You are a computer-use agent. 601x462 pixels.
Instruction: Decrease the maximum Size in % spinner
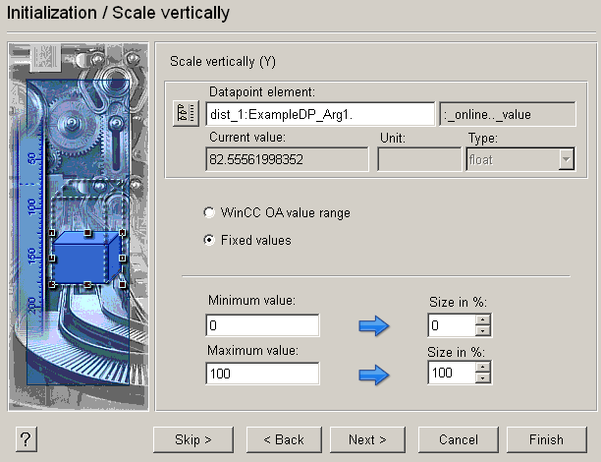(x=482, y=378)
